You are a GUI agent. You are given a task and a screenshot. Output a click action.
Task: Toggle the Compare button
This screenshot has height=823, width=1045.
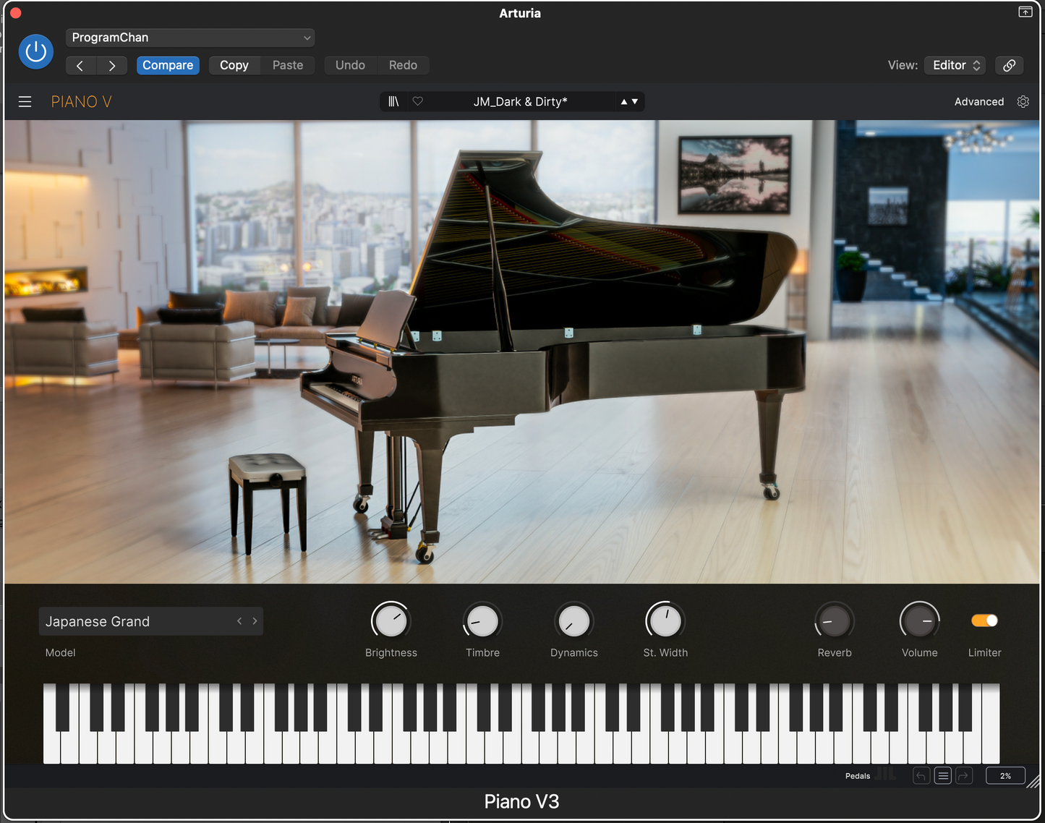click(x=168, y=65)
